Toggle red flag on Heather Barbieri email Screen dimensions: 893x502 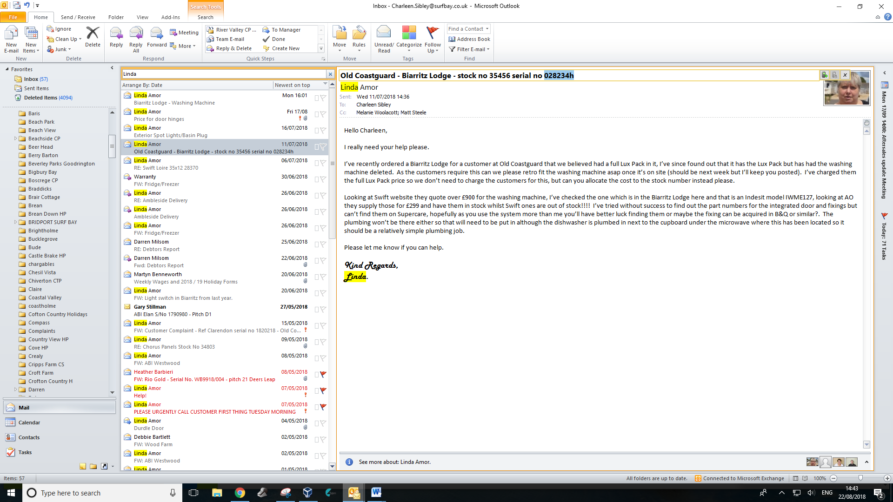[x=323, y=375]
